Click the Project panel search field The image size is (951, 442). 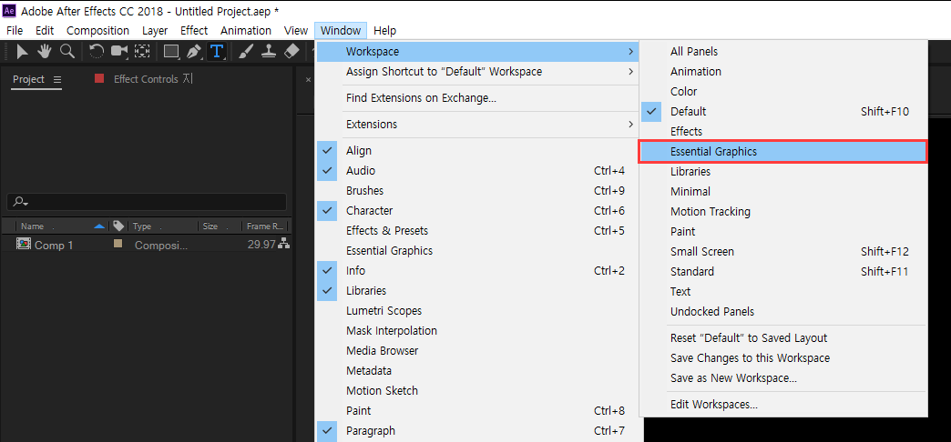147,202
